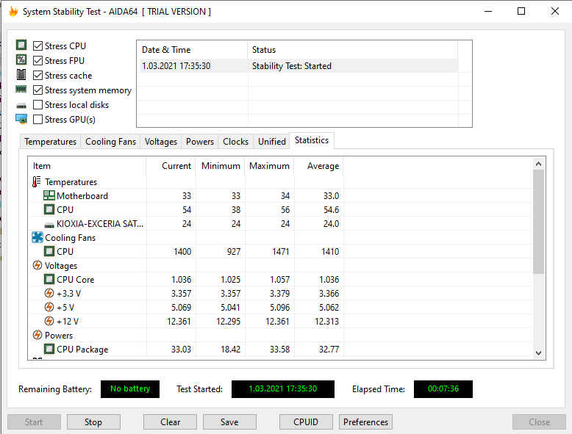Viewport: 572px width, 434px height.
Task: Click the Minimum column header
Action: [220, 166]
